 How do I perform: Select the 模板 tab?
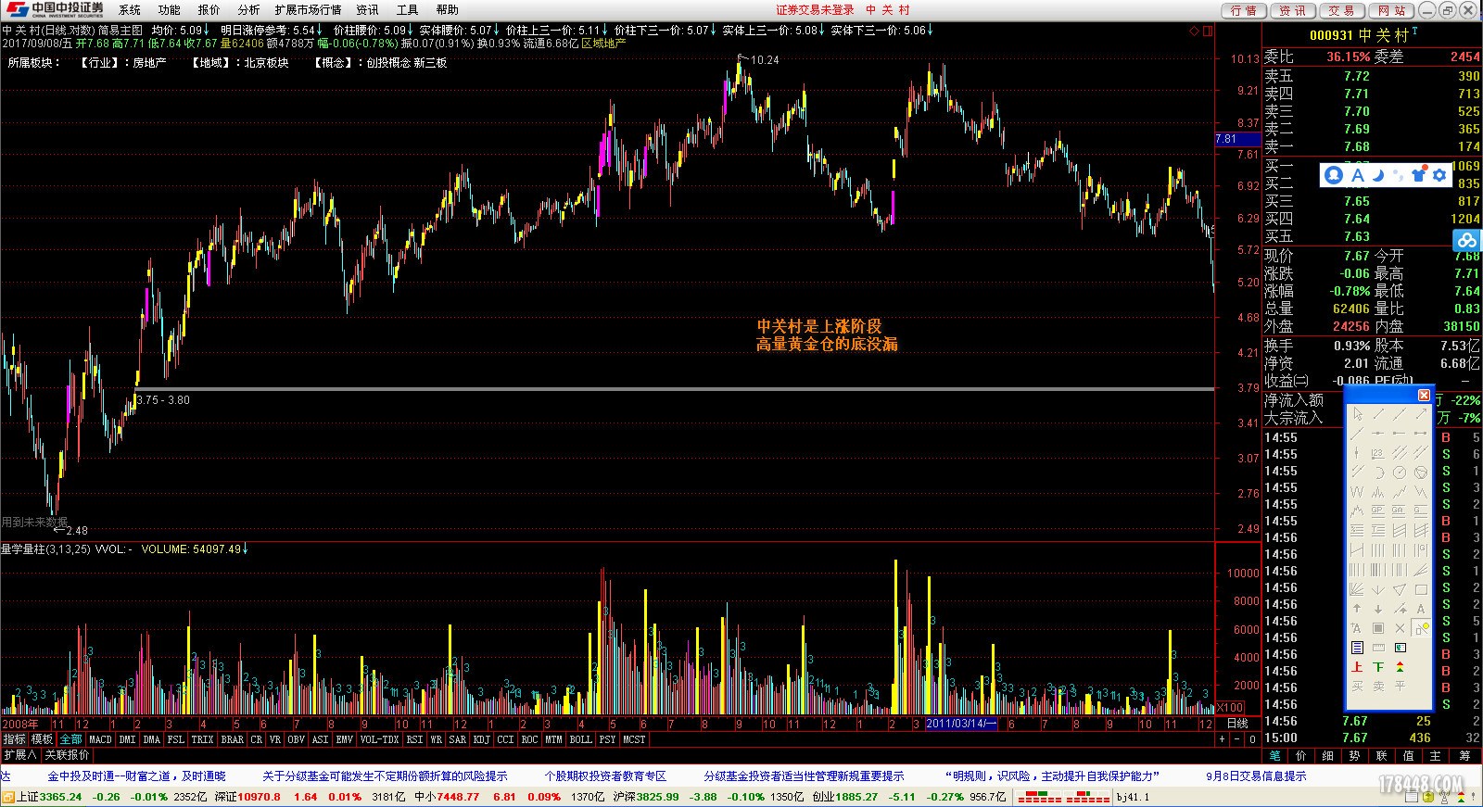pyautogui.click(x=43, y=739)
